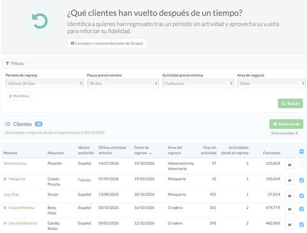Click the 130,68 € billed amount
This screenshot has width=307, height=233.
(x=273, y=179)
